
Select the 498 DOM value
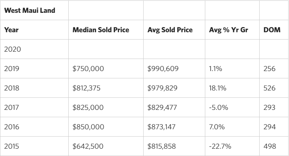269,146
